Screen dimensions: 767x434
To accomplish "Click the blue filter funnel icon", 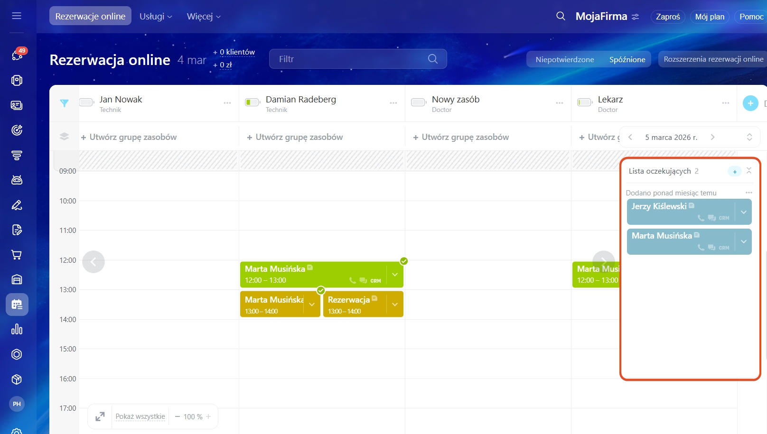I will point(65,103).
